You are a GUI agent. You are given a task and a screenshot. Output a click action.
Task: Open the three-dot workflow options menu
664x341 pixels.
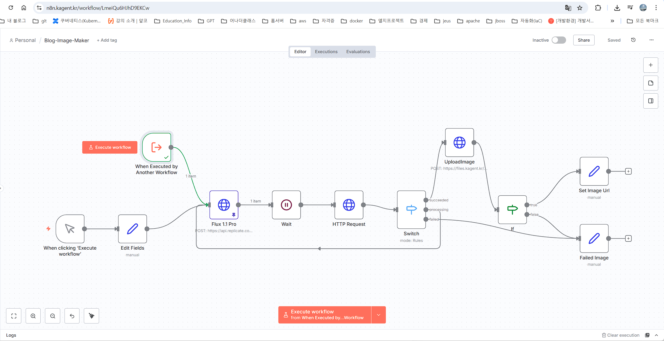pos(651,40)
